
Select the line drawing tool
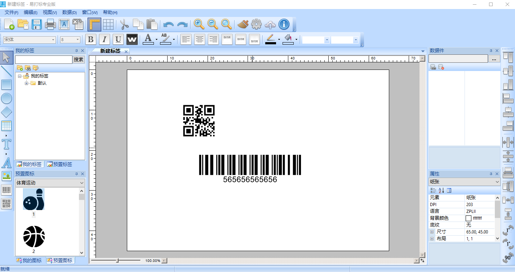pos(6,71)
